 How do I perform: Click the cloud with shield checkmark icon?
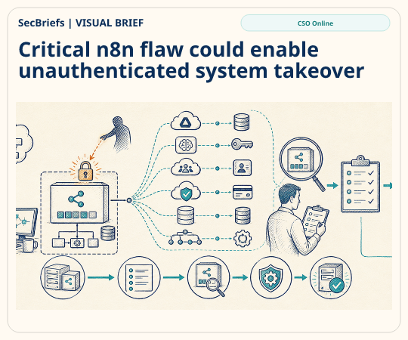(186, 192)
